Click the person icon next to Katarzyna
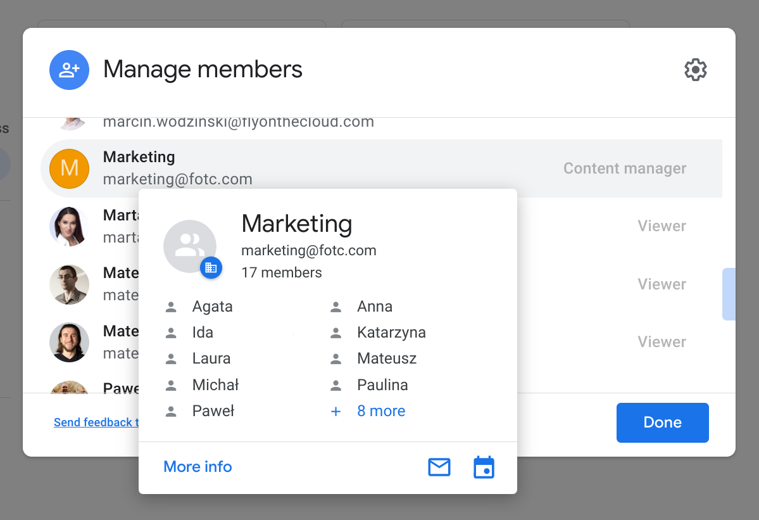The height and width of the screenshot is (520, 759). tap(335, 332)
